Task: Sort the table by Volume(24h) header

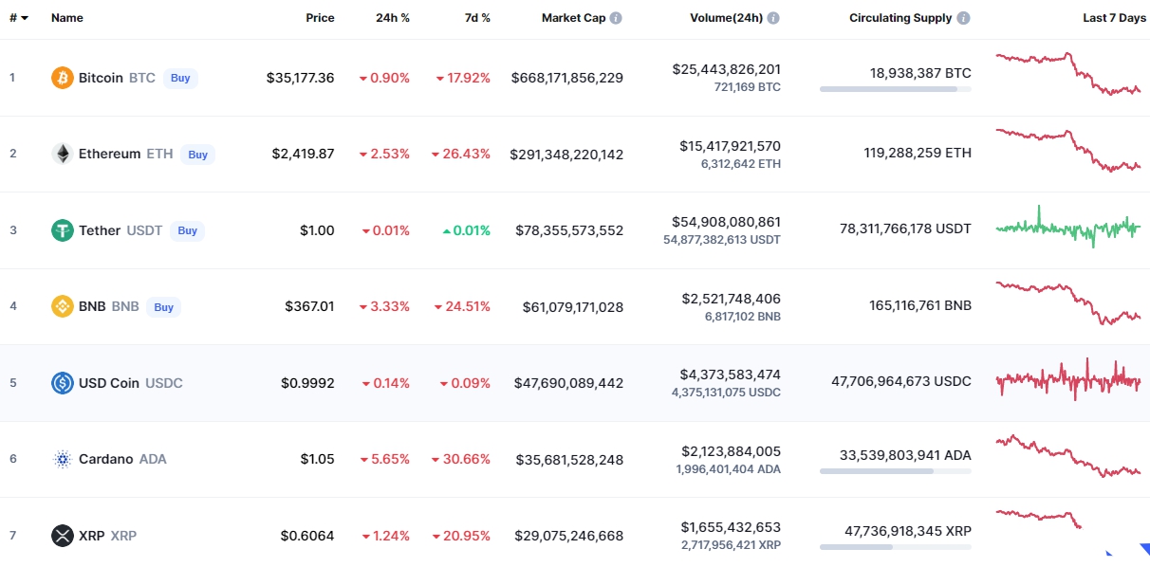Action: pos(724,18)
